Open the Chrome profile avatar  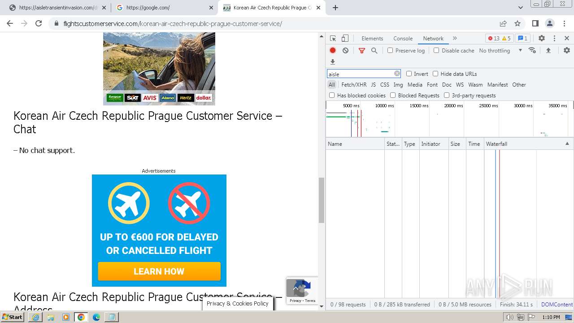pyautogui.click(x=550, y=23)
